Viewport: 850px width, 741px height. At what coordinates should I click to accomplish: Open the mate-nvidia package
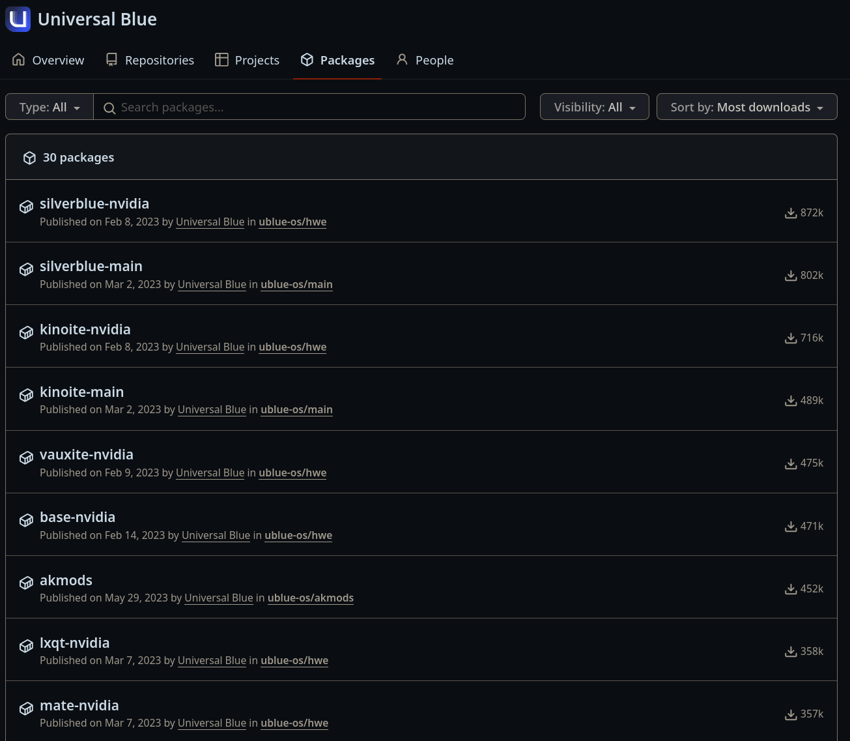[79, 705]
